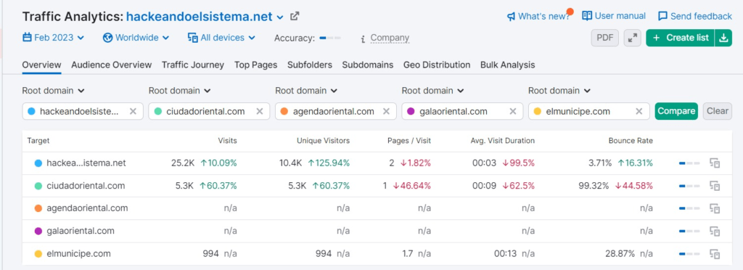Open Root domain dropdown above elmunicipe.com field
Viewport: 743px width, 270px height.
[x=559, y=91]
